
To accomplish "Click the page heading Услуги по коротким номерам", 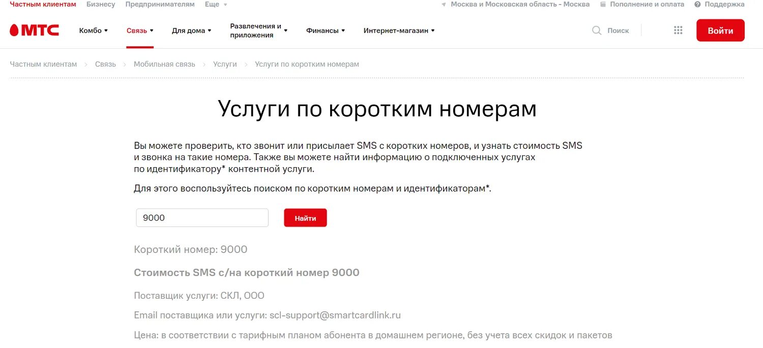I will click(x=377, y=109).
